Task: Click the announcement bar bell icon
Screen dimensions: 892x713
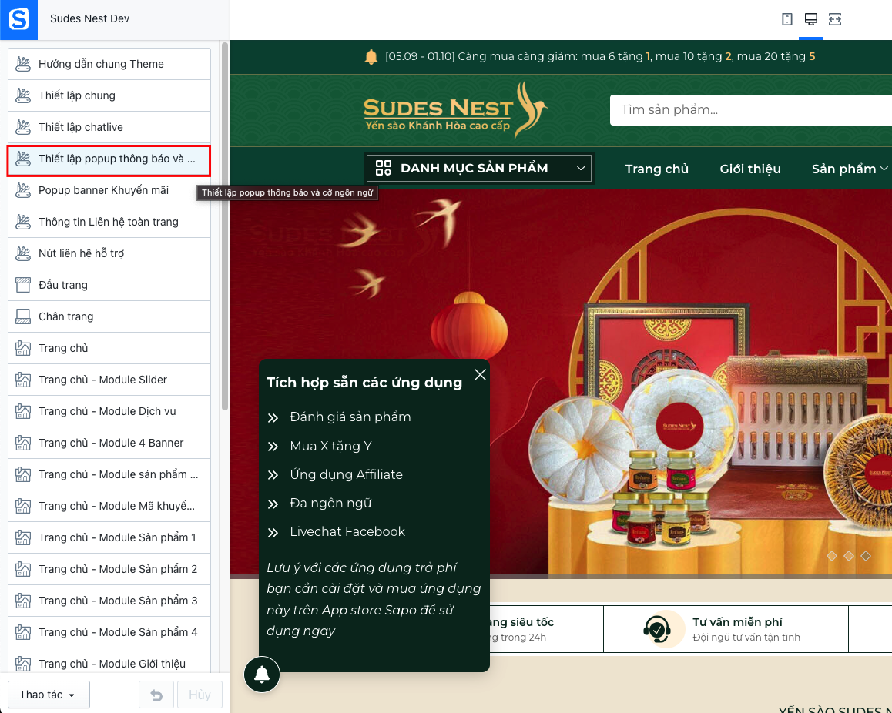Action: 371,57
